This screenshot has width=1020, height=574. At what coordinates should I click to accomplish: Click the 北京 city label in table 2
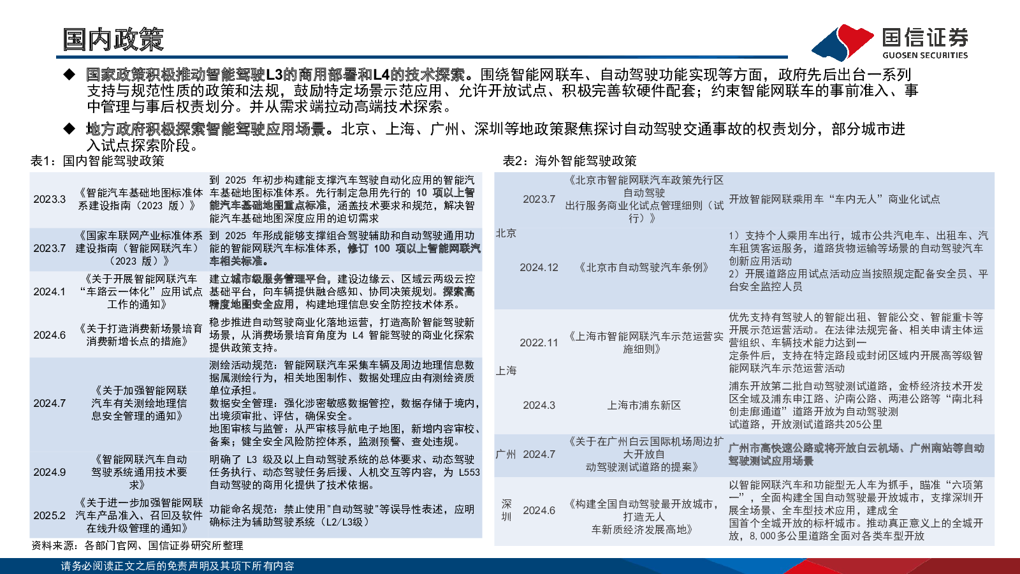(x=506, y=233)
